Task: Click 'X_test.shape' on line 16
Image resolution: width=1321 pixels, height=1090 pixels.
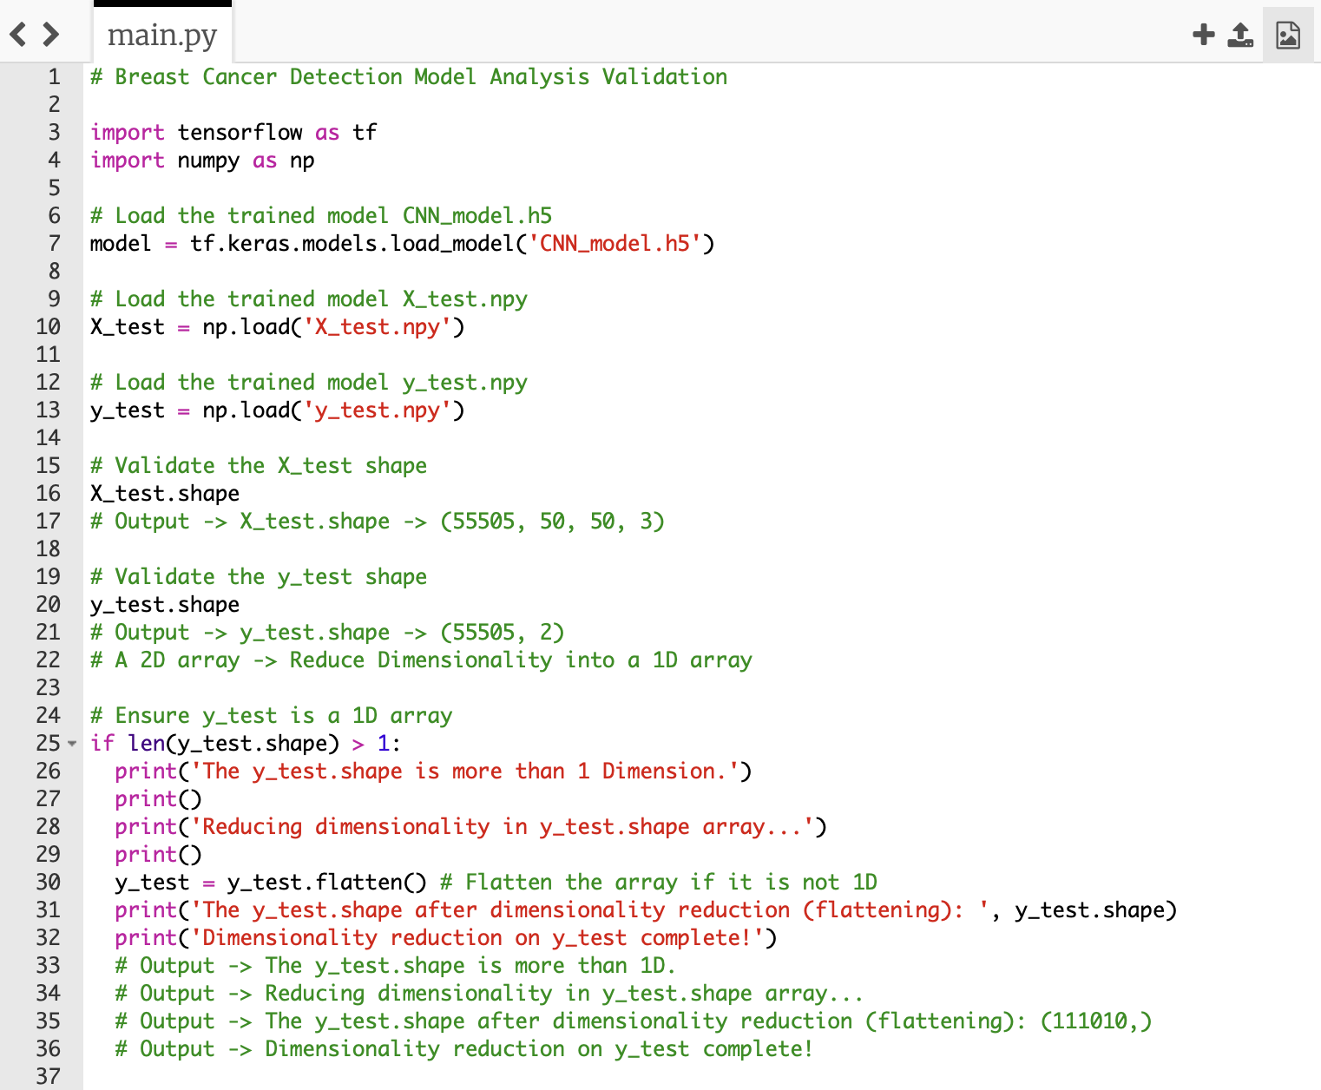Action: (x=165, y=494)
